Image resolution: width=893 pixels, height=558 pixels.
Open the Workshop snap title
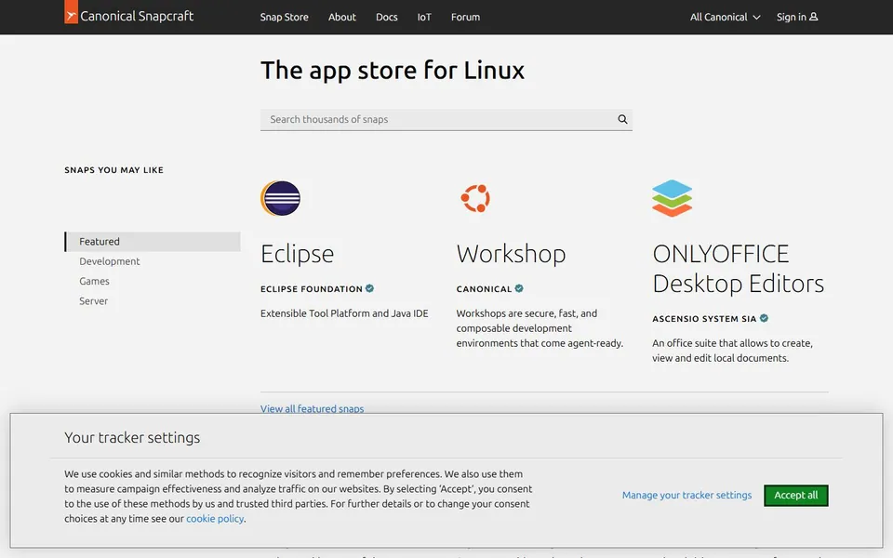pyautogui.click(x=511, y=254)
